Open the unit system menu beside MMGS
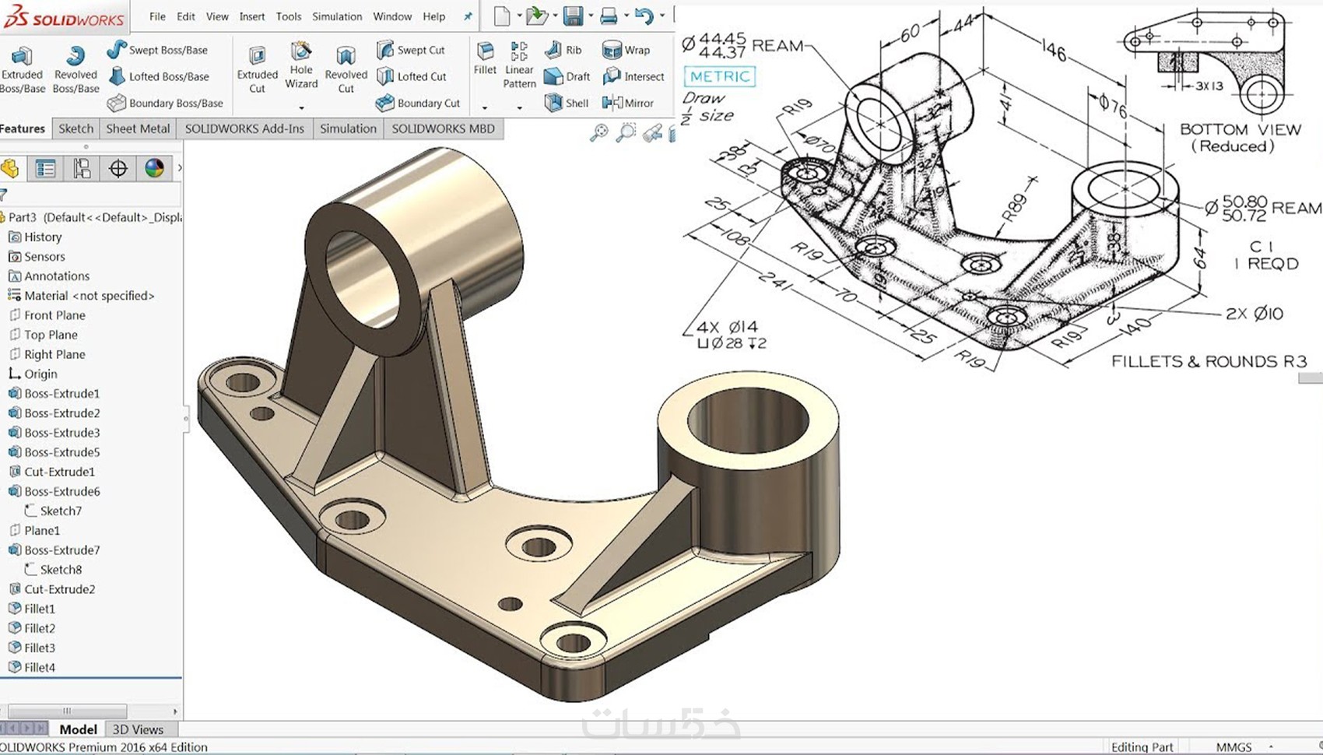The width and height of the screenshot is (1323, 755). pyautogui.click(x=1272, y=747)
